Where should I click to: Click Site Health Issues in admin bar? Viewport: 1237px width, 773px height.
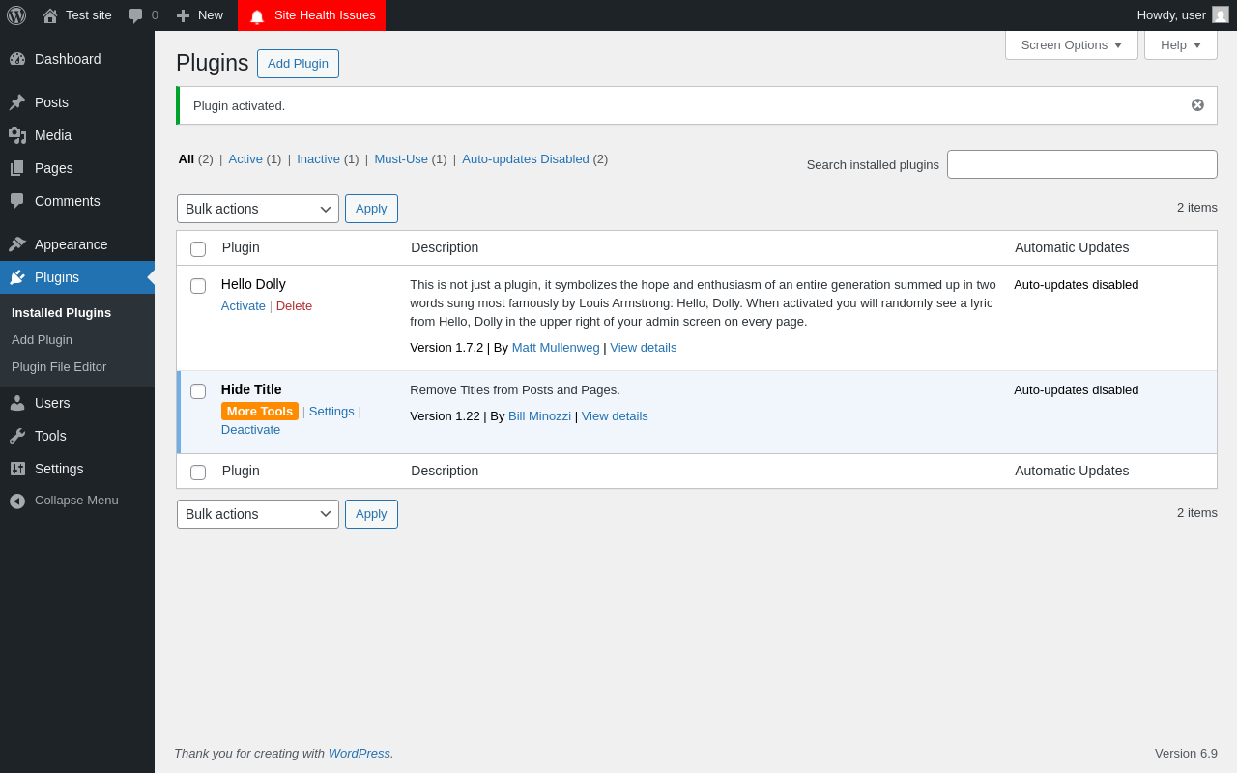click(x=311, y=15)
